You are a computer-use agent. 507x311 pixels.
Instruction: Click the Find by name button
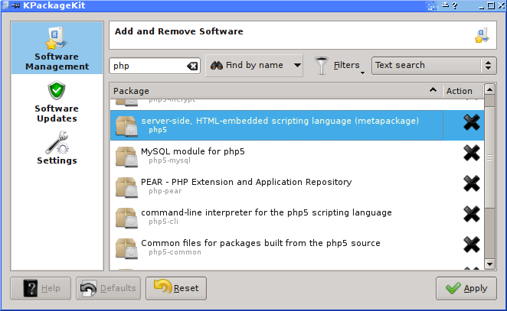point(248,66)
